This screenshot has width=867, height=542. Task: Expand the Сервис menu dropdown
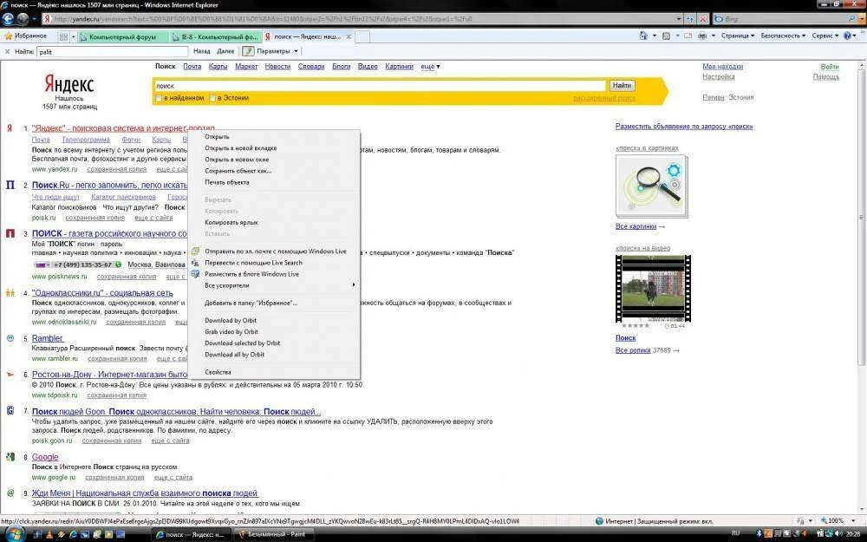point(825,36)
